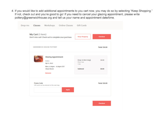Image resolution: width=160 pixels, height=124 pixels.
Task: Click the Checkout button below the promo code section
Action: point(101,103)
